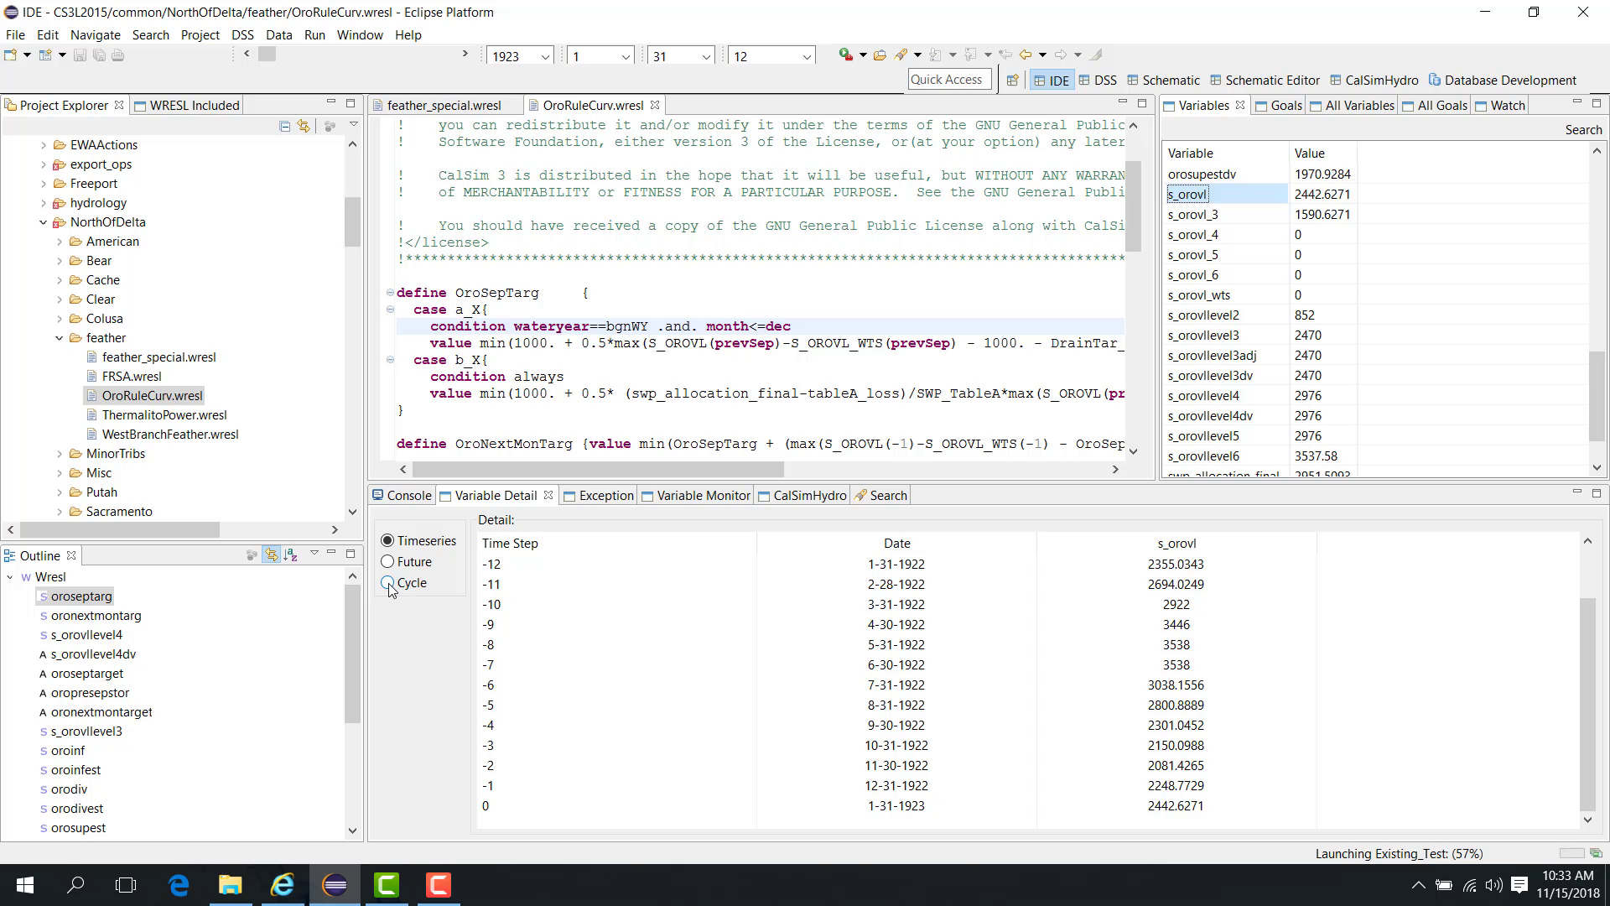Click the time slider thumb in toolbar
Image resolution: width=1610 pixels, height=906 pixels.
tap(267, 54)
